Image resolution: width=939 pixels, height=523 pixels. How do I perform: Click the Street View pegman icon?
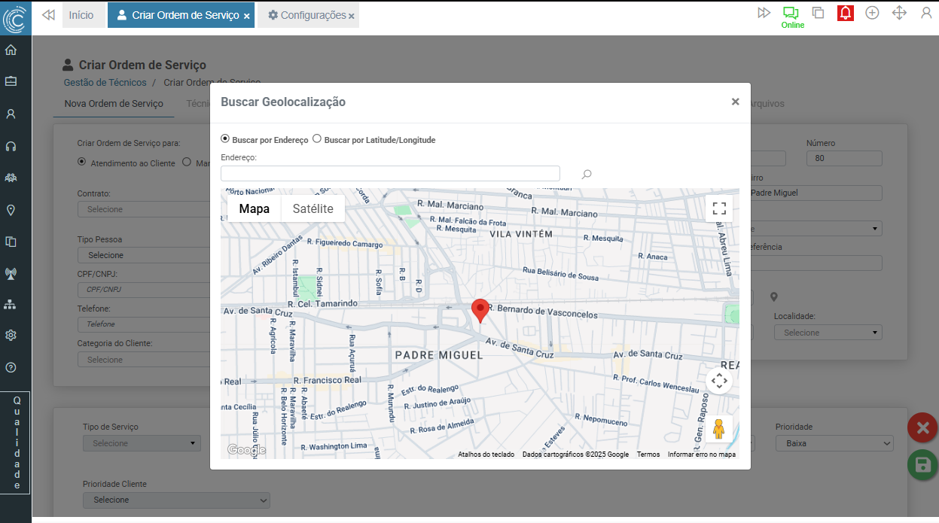click(x=718, y=429)
